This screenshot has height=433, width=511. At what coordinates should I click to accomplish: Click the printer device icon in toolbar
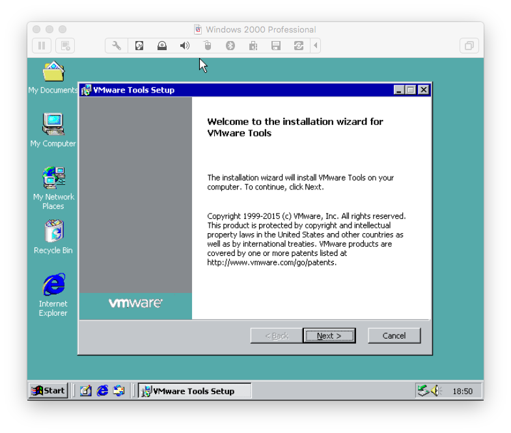253,46
